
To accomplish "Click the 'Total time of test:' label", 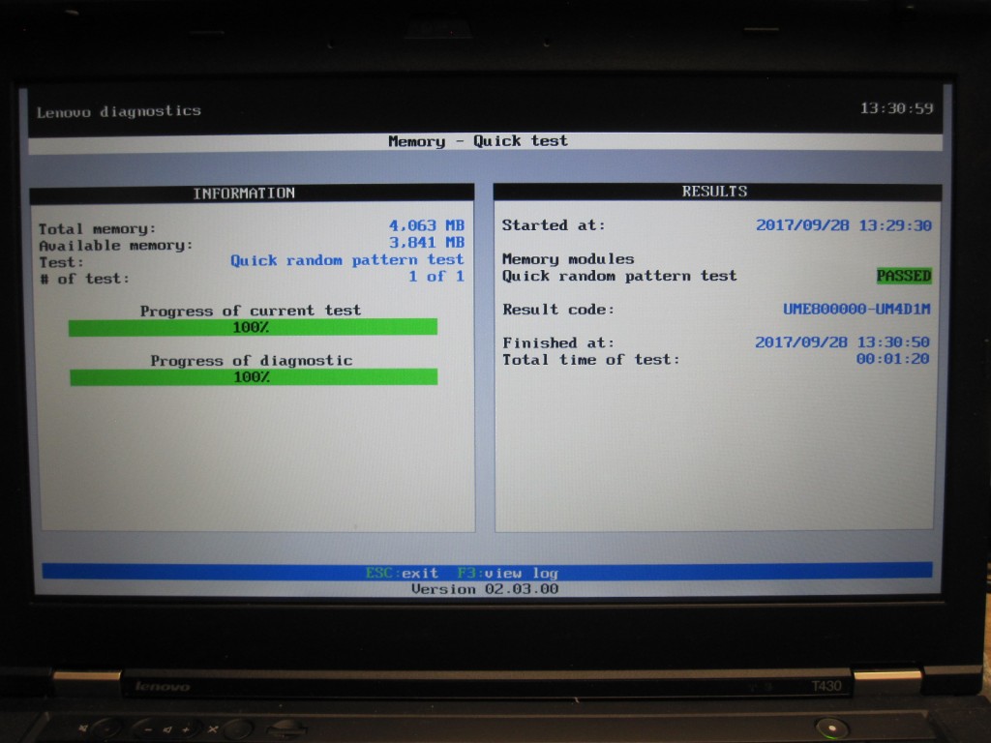I will pyautogui.click(x=591, y=360).
